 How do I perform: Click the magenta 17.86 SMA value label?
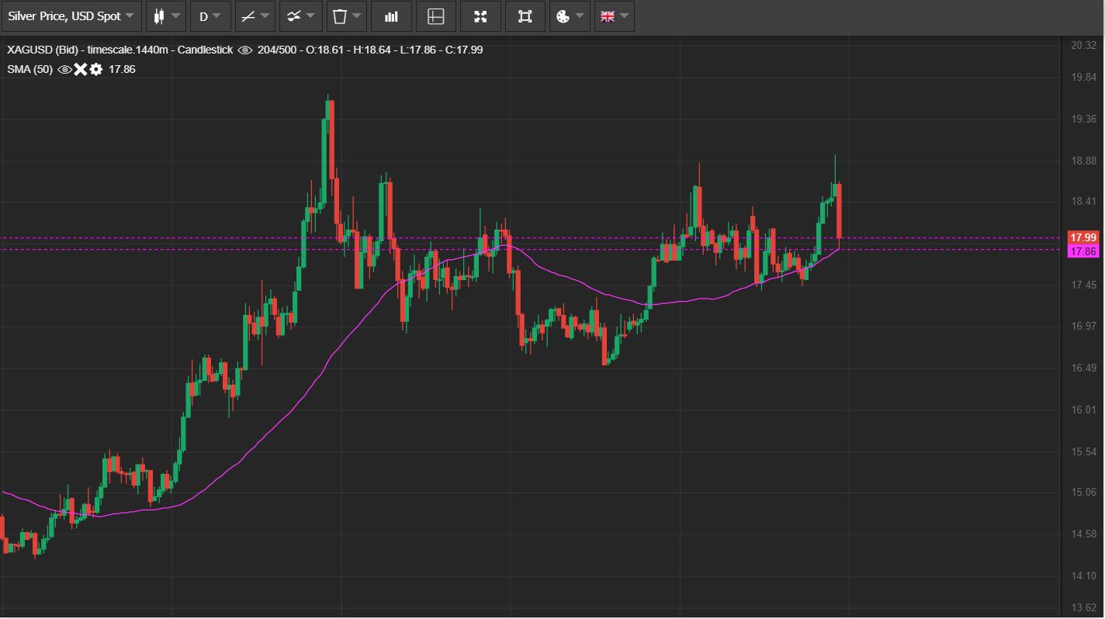1082,251
